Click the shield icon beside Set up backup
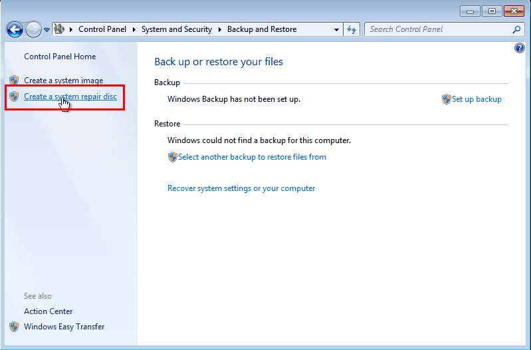 tap(446, 99)
